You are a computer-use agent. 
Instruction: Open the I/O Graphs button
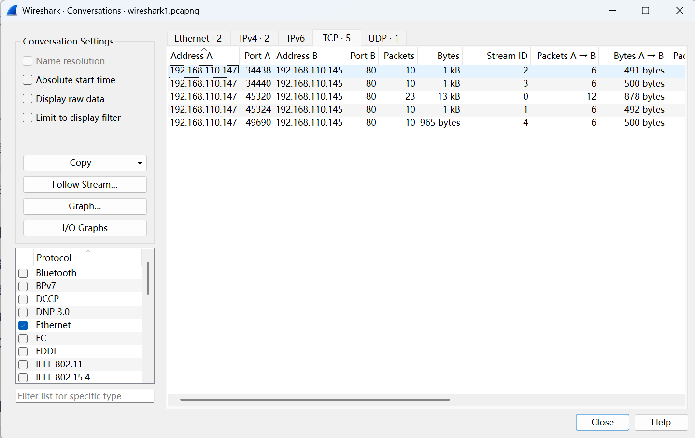pos(85,228)
